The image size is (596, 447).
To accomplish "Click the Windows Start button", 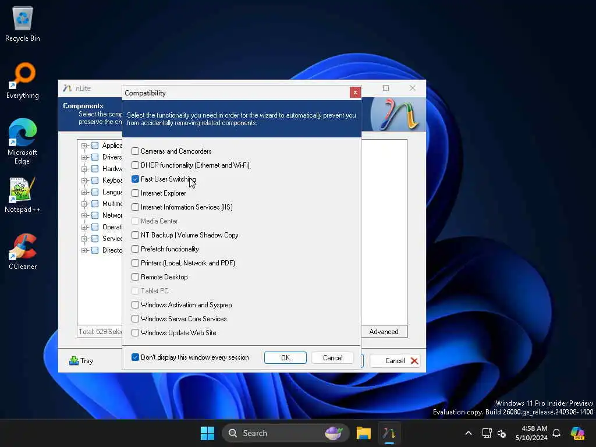I will (208, 433).
